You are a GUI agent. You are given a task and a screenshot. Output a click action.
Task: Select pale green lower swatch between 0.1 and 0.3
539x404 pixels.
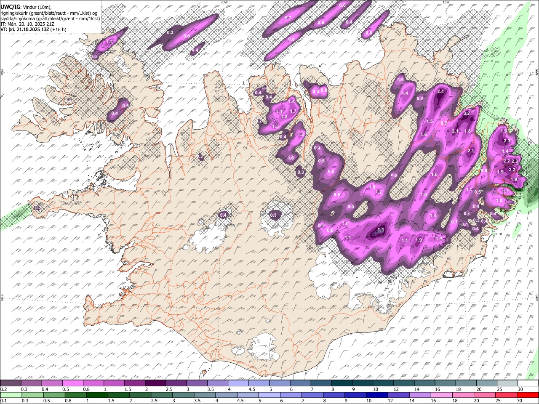coord(11,395)
